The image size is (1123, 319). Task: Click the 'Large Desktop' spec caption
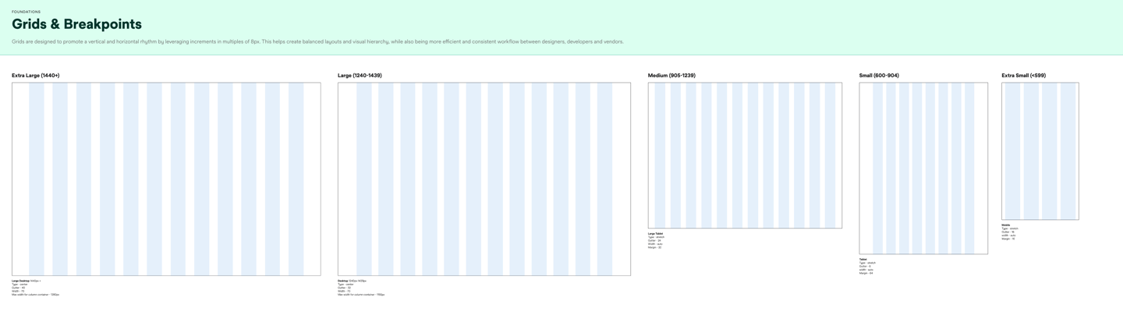[x=35, y=288]
